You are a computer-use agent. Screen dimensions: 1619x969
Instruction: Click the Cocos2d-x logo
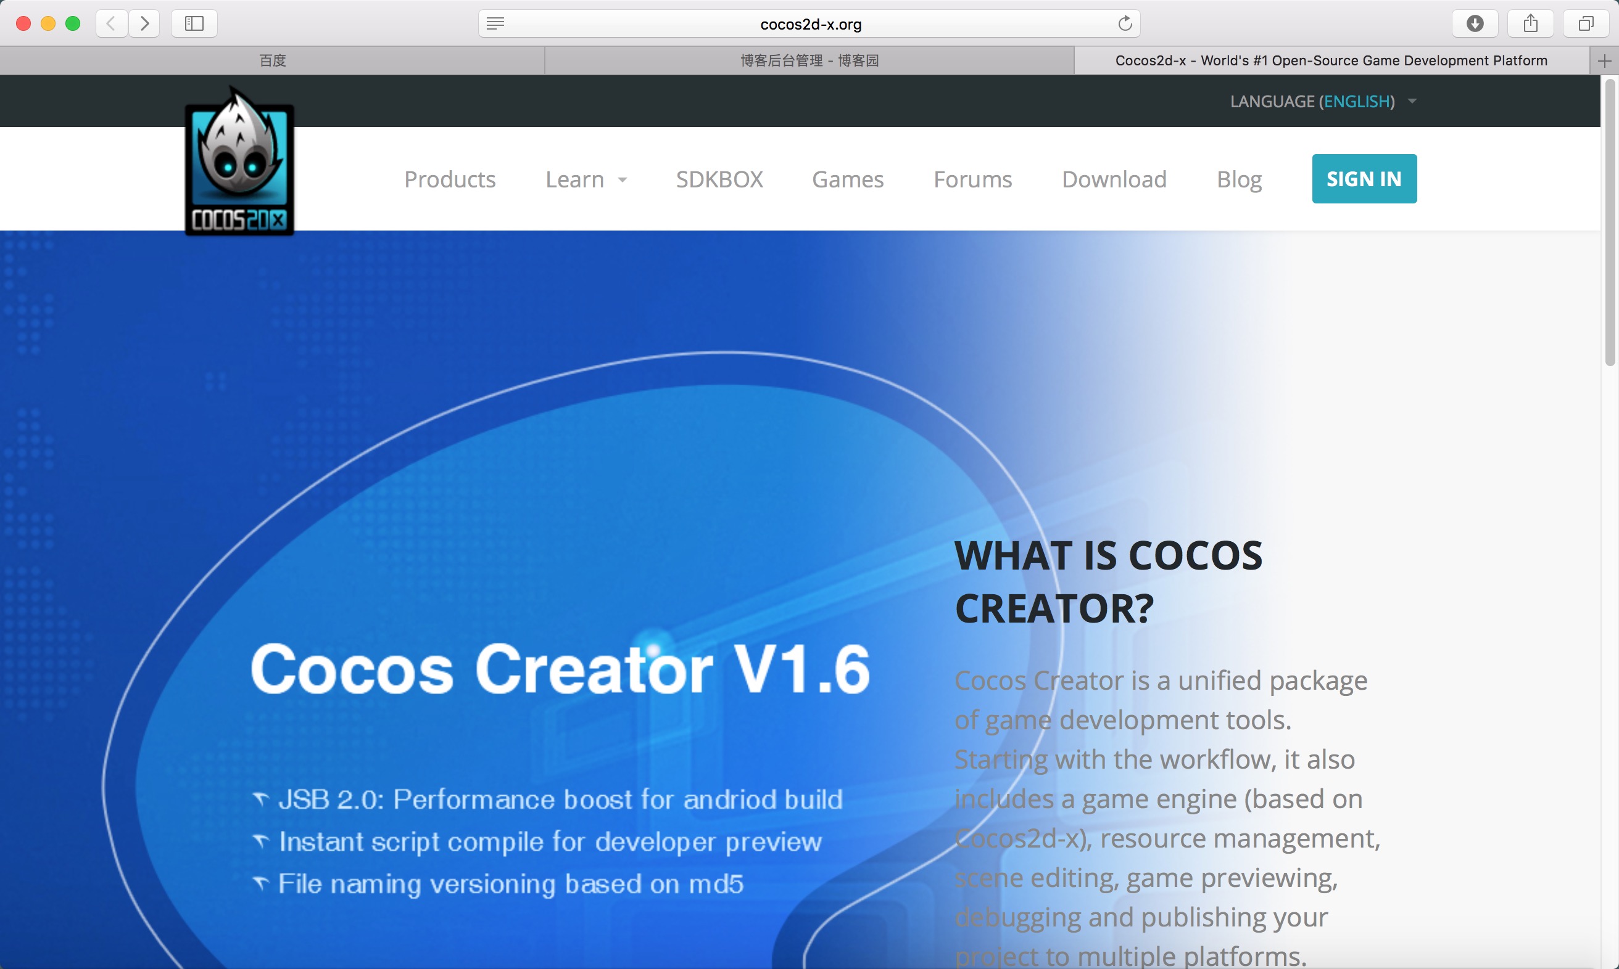coord(239,162)
